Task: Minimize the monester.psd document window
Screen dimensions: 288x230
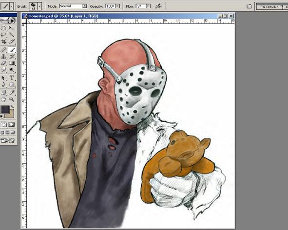Action: tap(220, 16)
